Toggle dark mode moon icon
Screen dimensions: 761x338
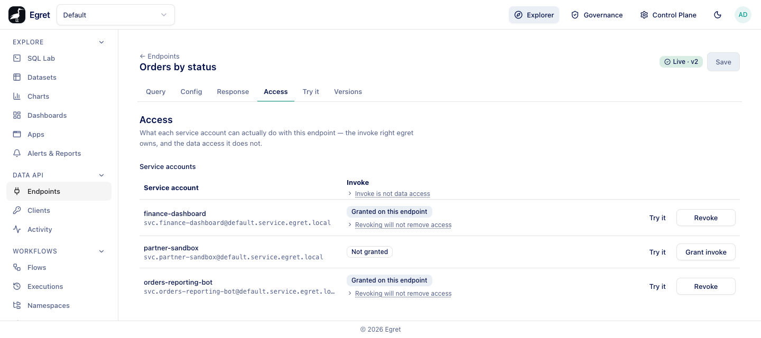point(718,15)
